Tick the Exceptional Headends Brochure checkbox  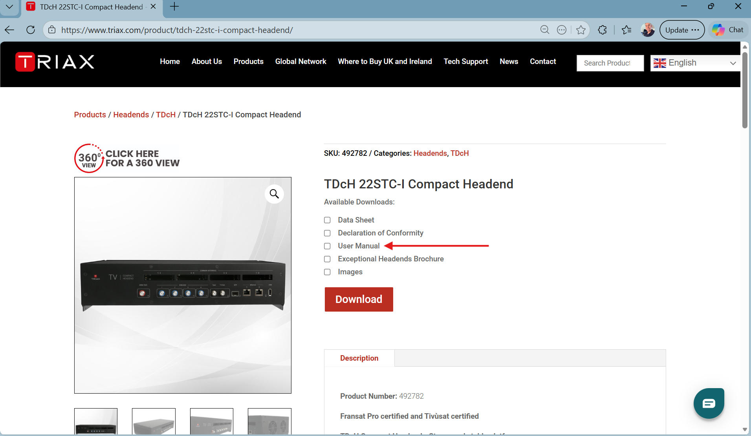tap(327, 259)
